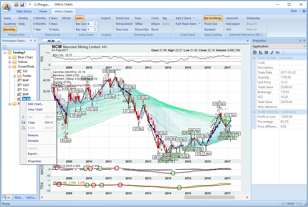
Task: Click the help question mark icon
Action: 304,11
